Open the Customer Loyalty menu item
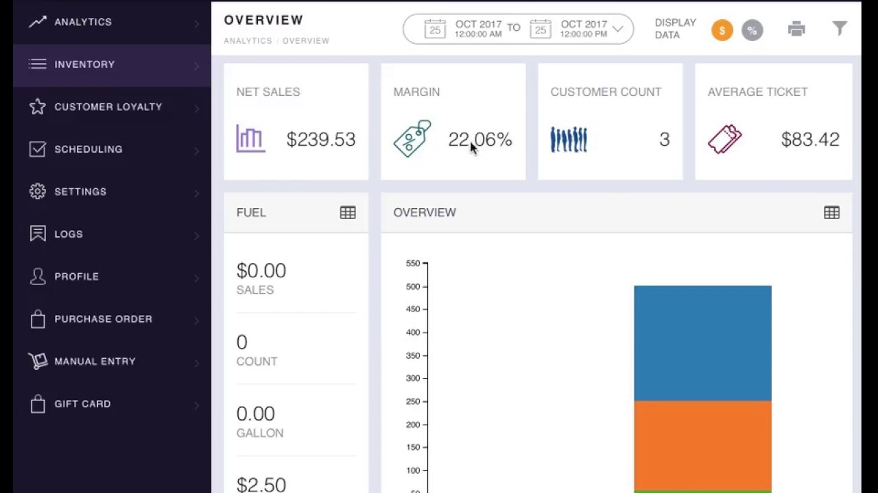Viewport: 878px width, 493px height. [x=112, y=107]
